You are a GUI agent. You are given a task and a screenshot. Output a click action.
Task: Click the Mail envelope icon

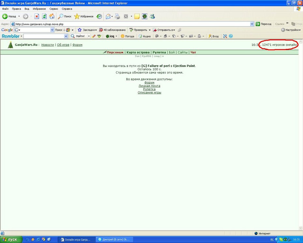[108, 16]
